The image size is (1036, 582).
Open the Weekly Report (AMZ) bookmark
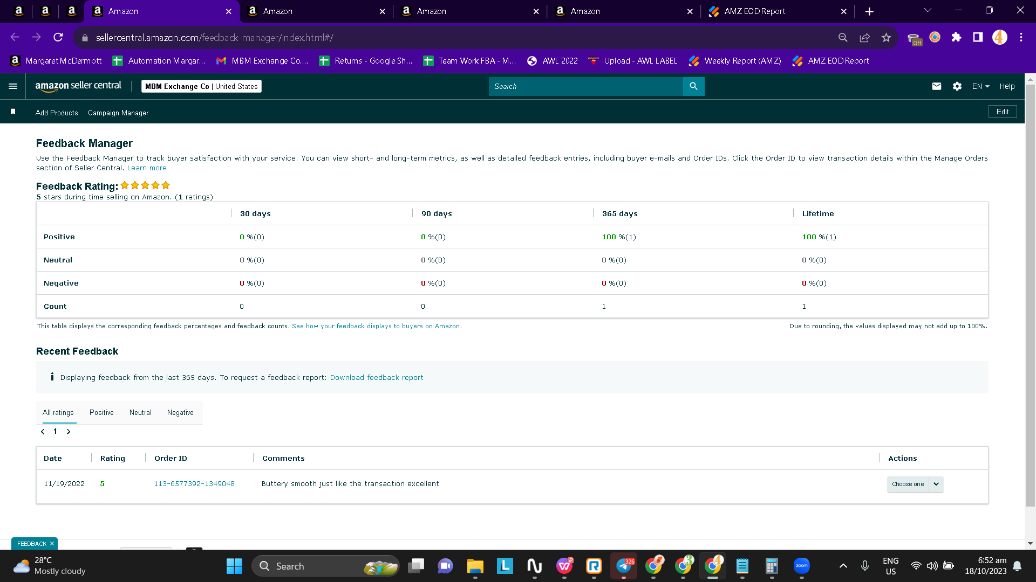coord(735,61)
